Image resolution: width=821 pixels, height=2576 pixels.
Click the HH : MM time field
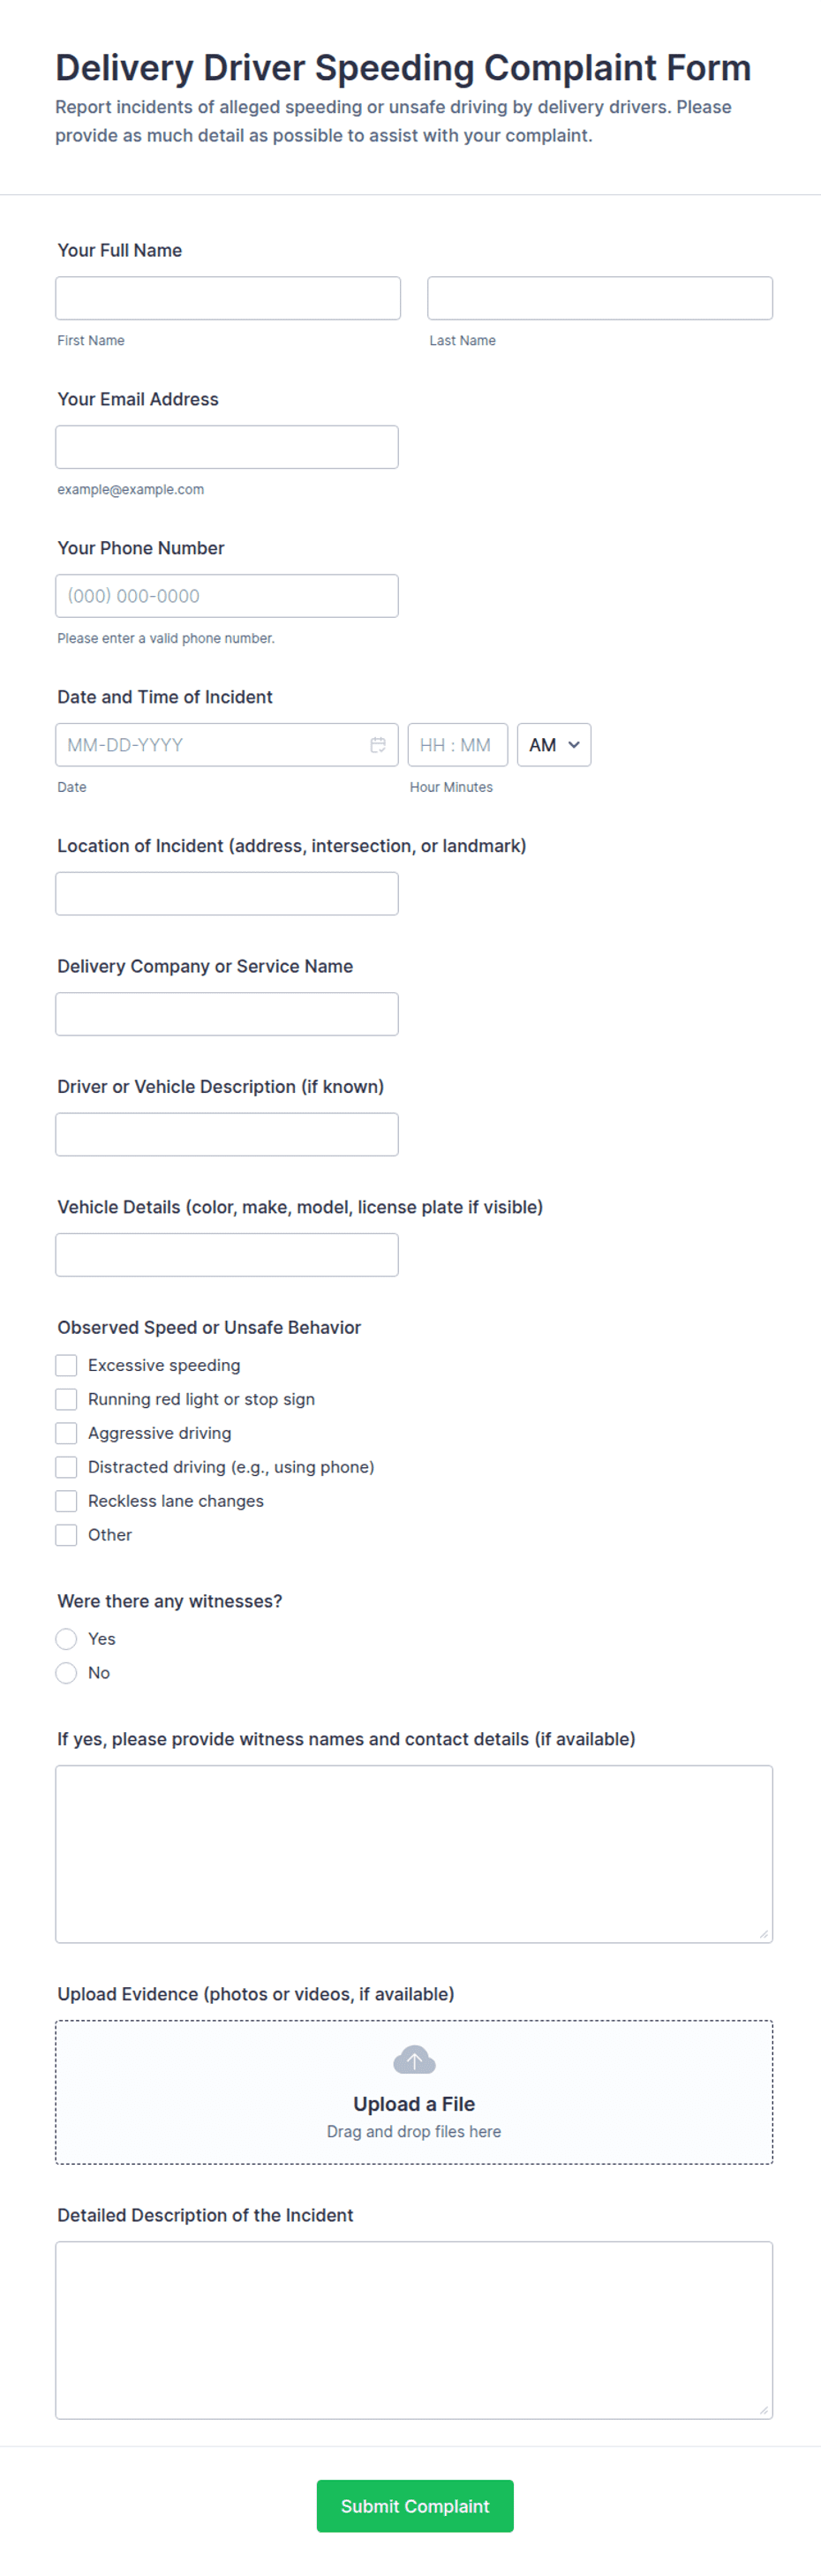point(457,745)
